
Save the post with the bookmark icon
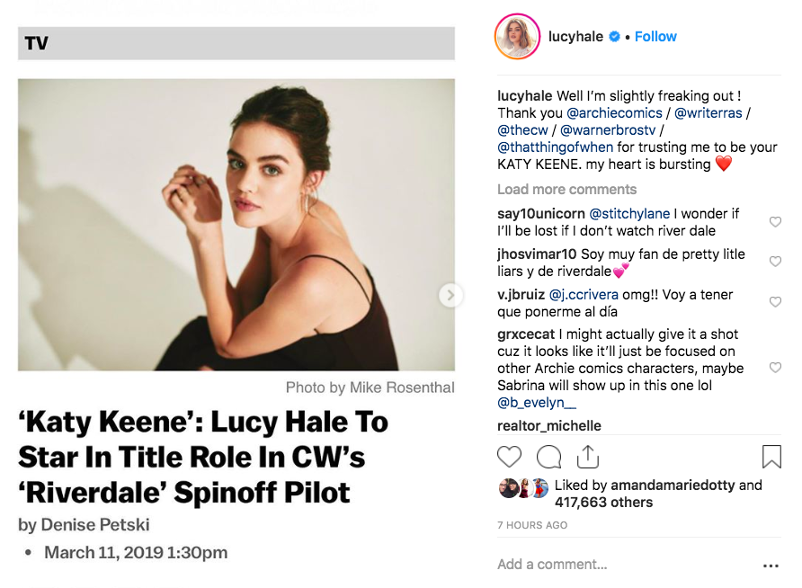coord(771,457)
